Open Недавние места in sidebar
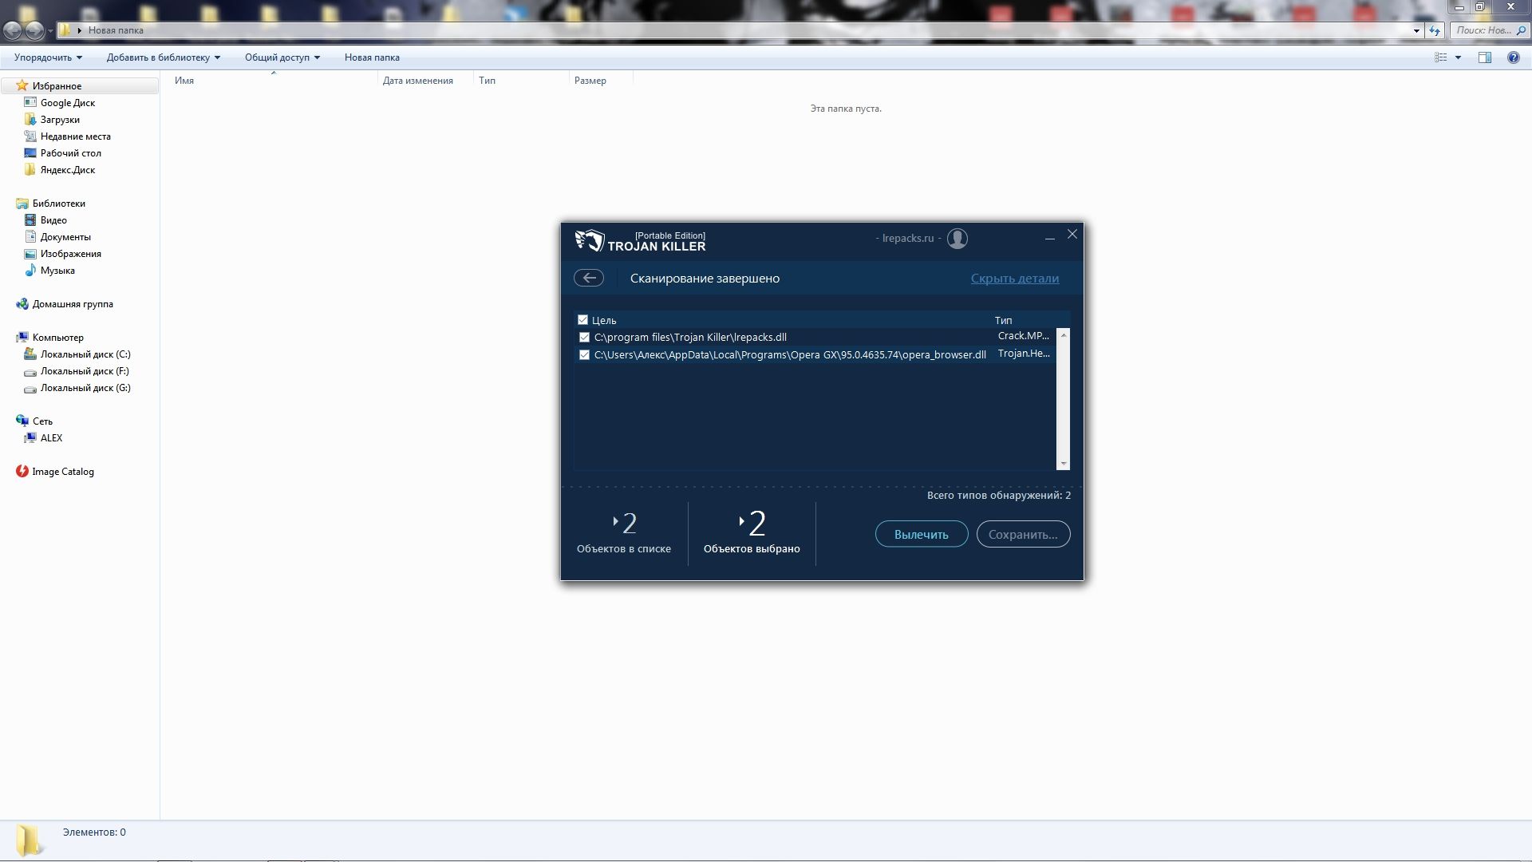 [75, 136]
